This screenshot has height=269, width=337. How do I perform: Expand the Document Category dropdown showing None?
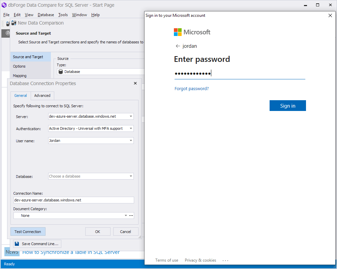pyautogui.click(x=125, y=216)
